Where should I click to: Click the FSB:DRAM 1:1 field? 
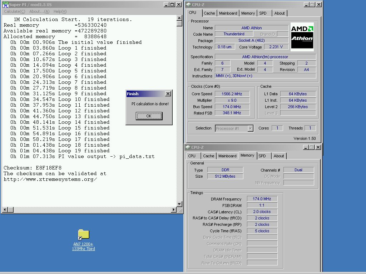click(262, 205)
